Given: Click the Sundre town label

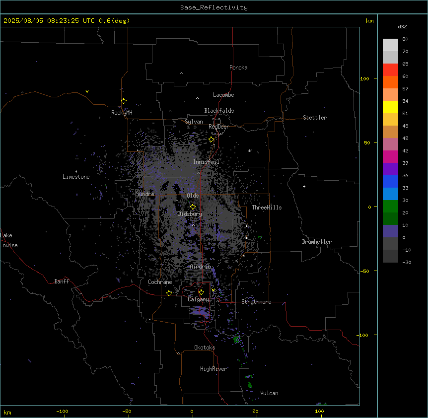Looking at the screenshot, I should [145, 194].
